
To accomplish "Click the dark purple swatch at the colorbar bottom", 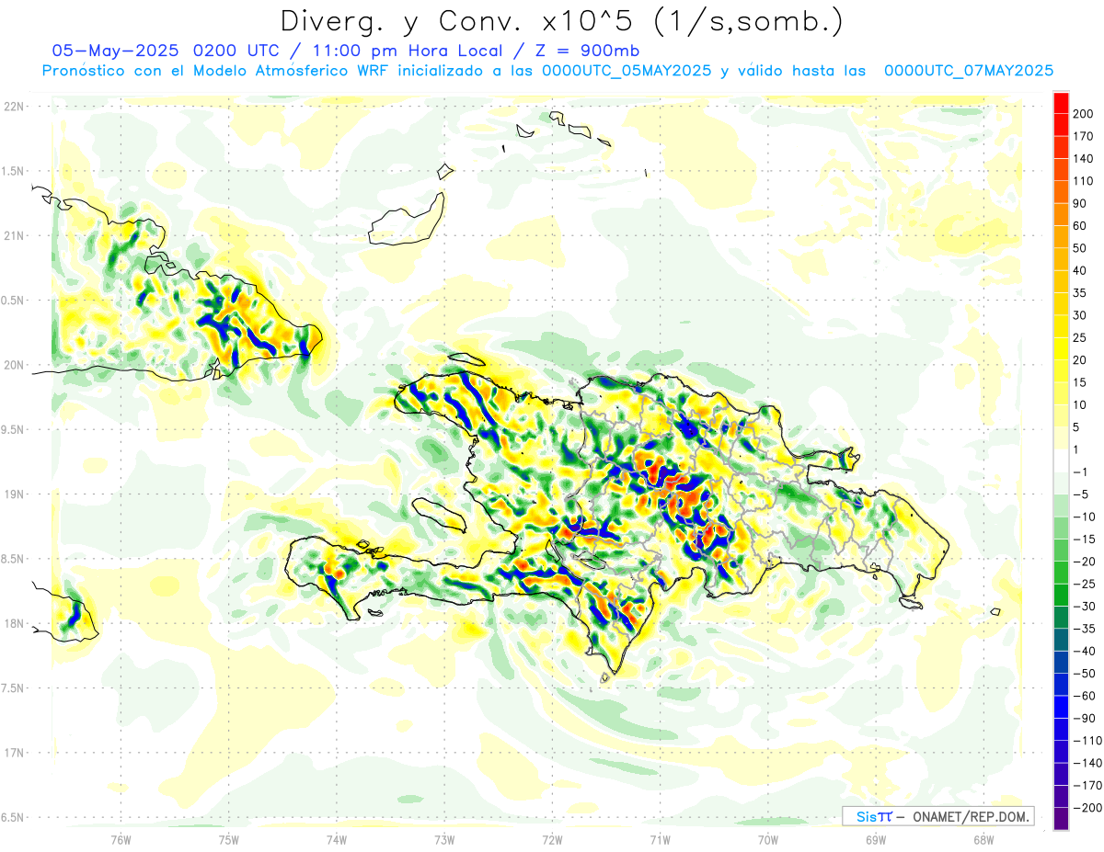I will pyautogui.click(x=1062, y=819).
